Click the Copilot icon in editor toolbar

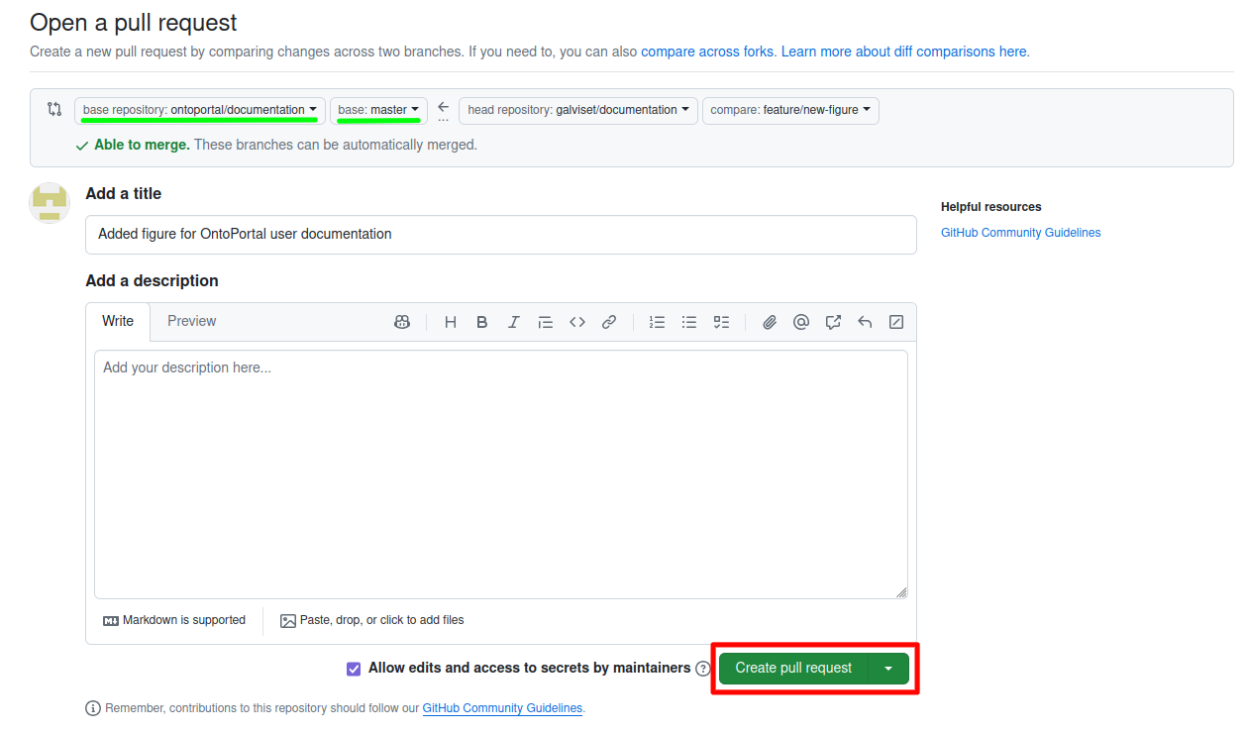click(402, 322)
